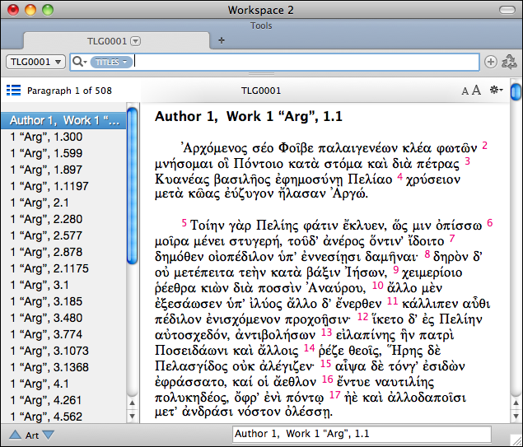Expand the TLG0001 tab options arrow
Screen dimensions: 523x447
pyautogui.click(x=136, y=40)
